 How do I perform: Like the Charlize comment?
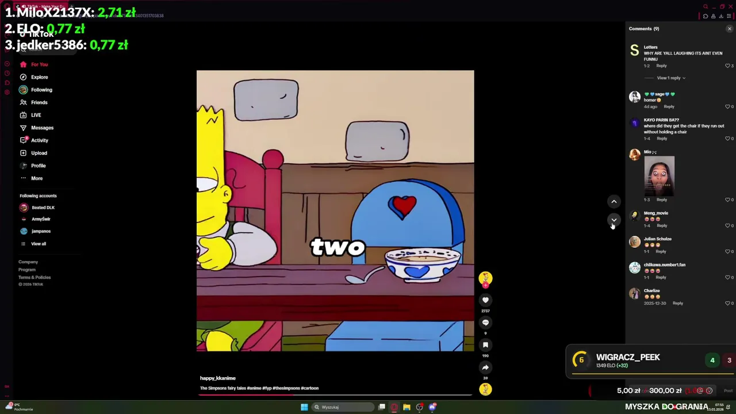728,304
